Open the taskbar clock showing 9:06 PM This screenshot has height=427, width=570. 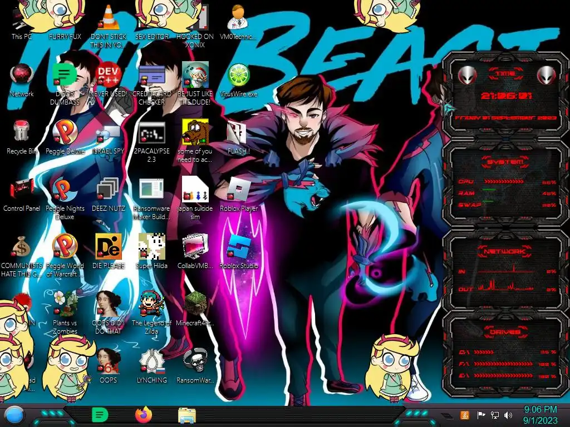pyautogui.click(x=540, y=415)
